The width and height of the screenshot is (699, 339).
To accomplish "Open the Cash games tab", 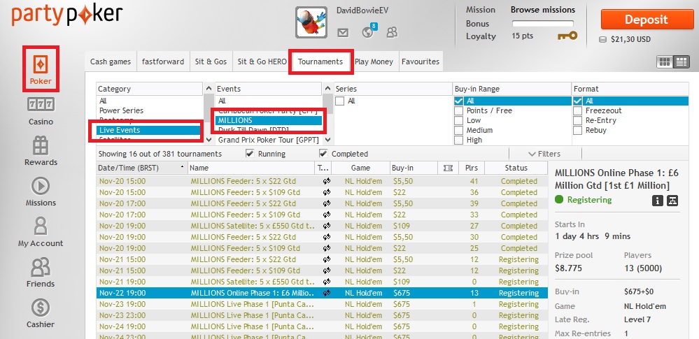I will tap(111, 62).
